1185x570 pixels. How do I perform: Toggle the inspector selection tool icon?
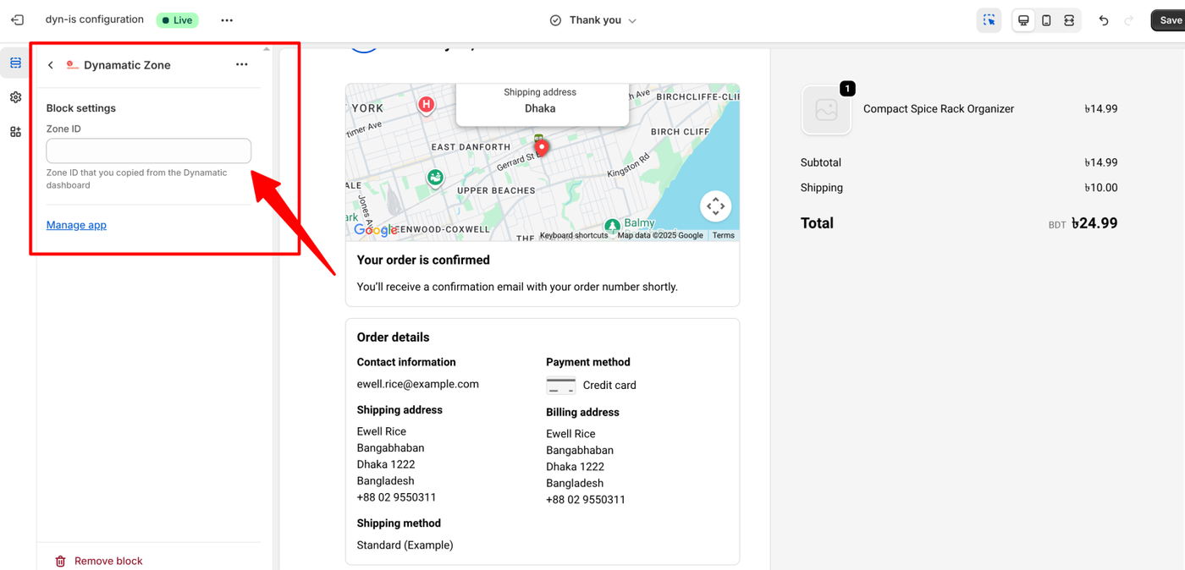(989, 20)
